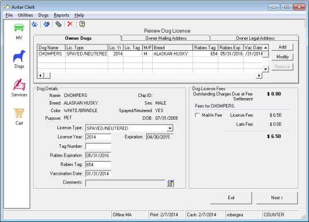The image size is (309, 222).
Task: Click the Tag Number field
Action: click(98, 146)
